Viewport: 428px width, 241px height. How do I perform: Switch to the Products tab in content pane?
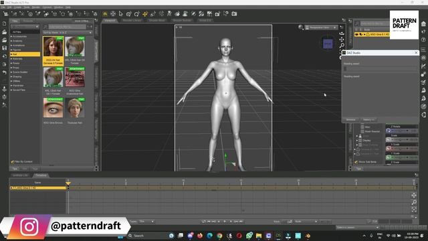(28, 21)
